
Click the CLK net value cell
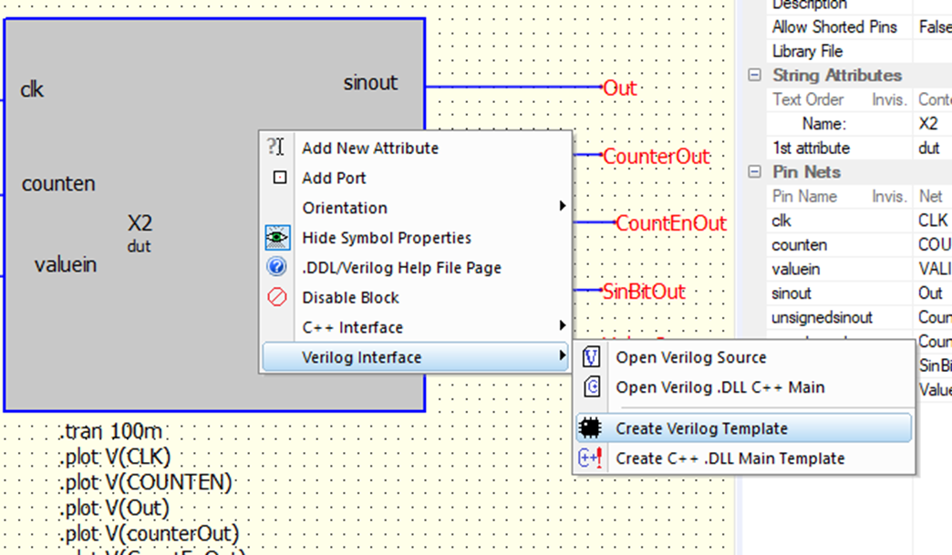933,221
